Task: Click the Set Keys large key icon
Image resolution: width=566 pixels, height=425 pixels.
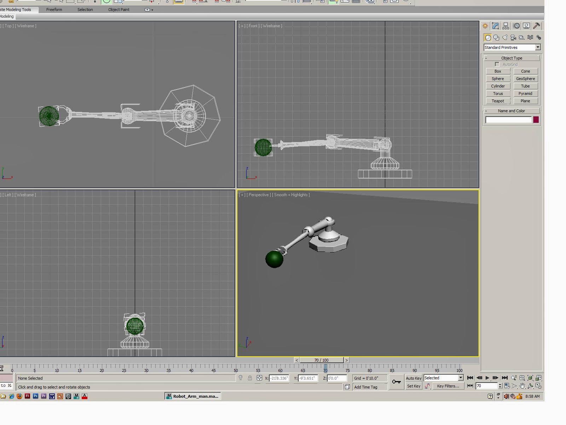Action: 397,382
